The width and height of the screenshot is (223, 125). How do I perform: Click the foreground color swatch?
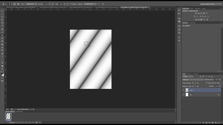pyautogui.click(x=1, y=74)
